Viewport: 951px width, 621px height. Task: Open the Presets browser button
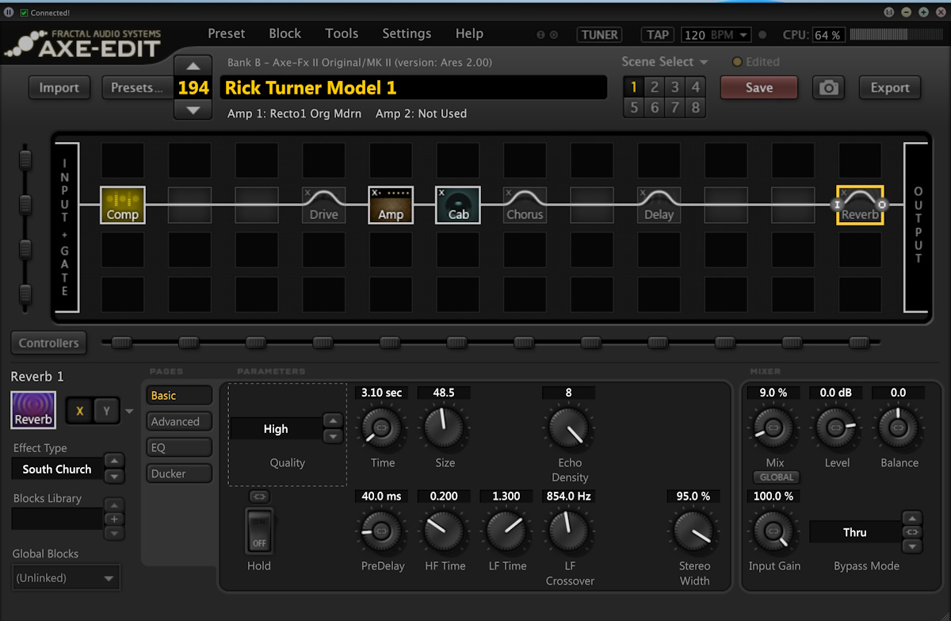[x=137, y=88]
